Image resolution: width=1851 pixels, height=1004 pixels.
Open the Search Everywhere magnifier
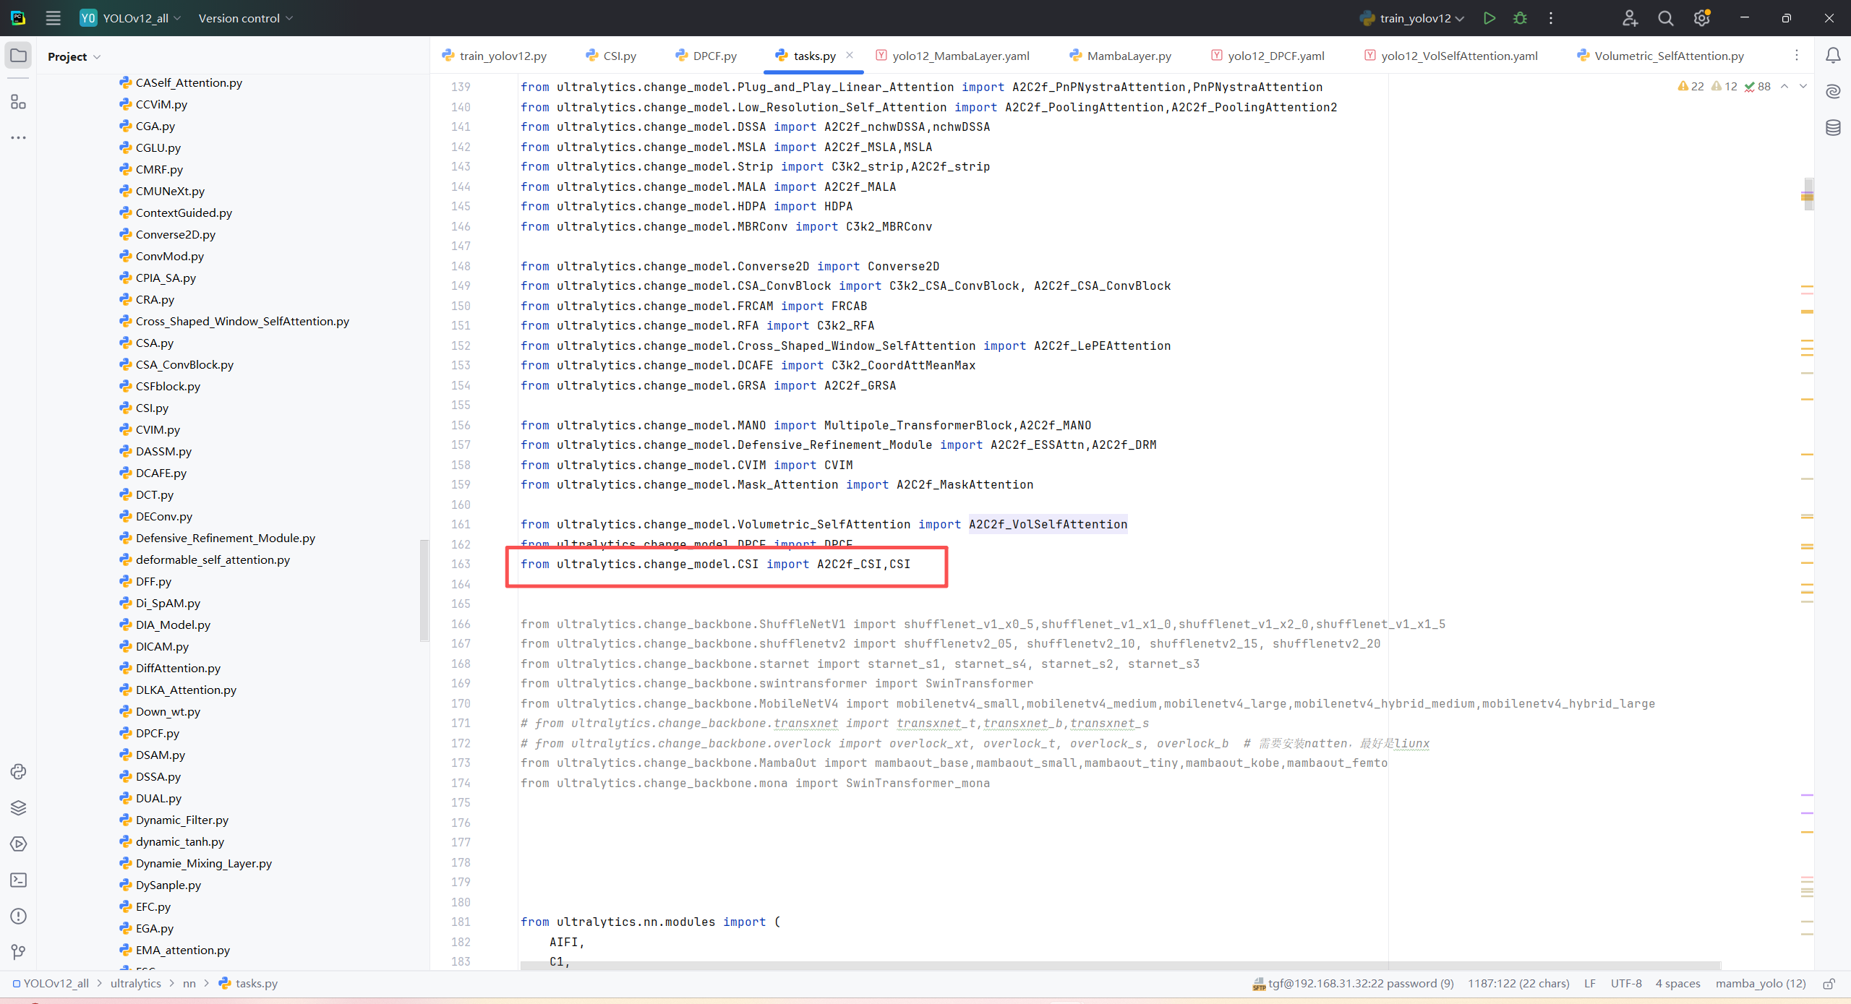pyautogui.click(x=1665, y=18)
